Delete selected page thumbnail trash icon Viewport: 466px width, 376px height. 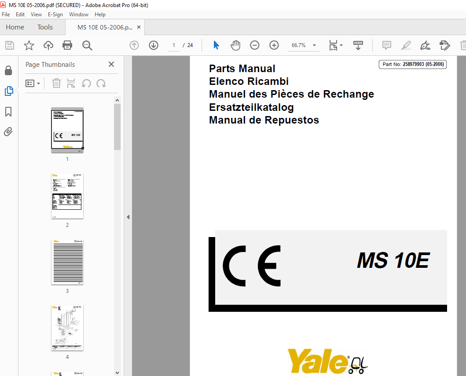[56, 84]
